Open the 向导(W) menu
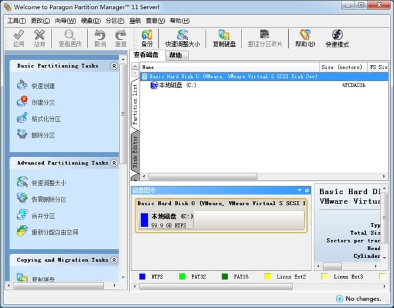 pos(66,21)
